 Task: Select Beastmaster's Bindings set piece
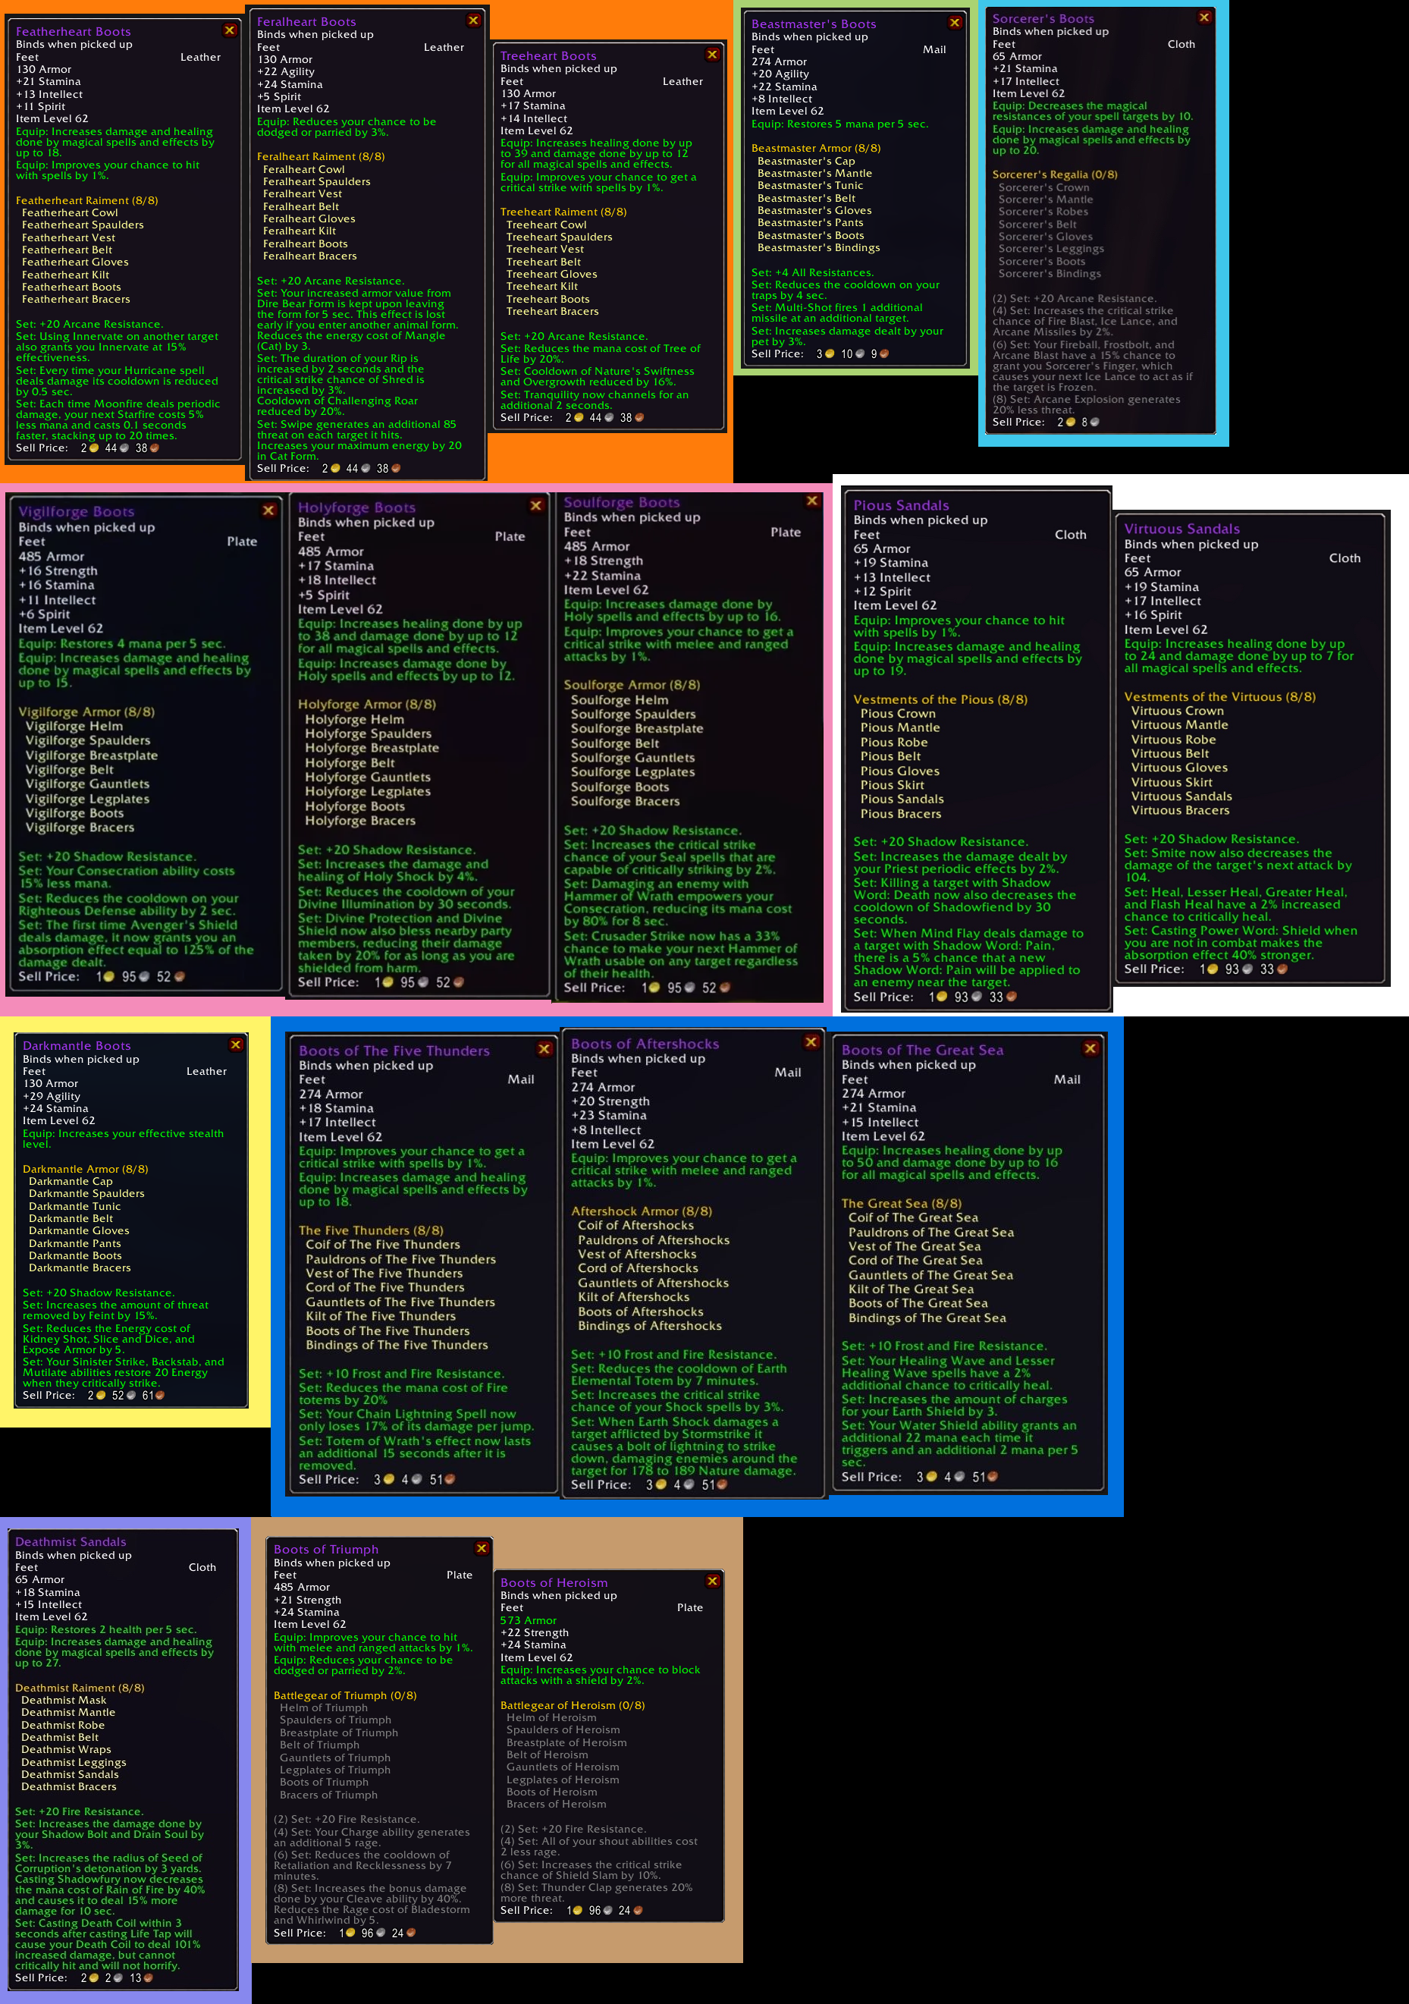coord(818,248)
